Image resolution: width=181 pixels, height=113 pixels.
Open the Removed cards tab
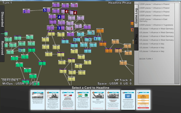[x=2, y=48]
